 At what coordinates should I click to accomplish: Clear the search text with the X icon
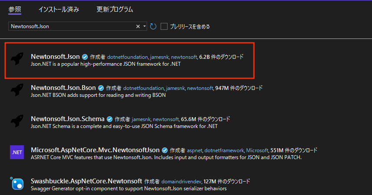pyautogui.click(x=138, y=26)
